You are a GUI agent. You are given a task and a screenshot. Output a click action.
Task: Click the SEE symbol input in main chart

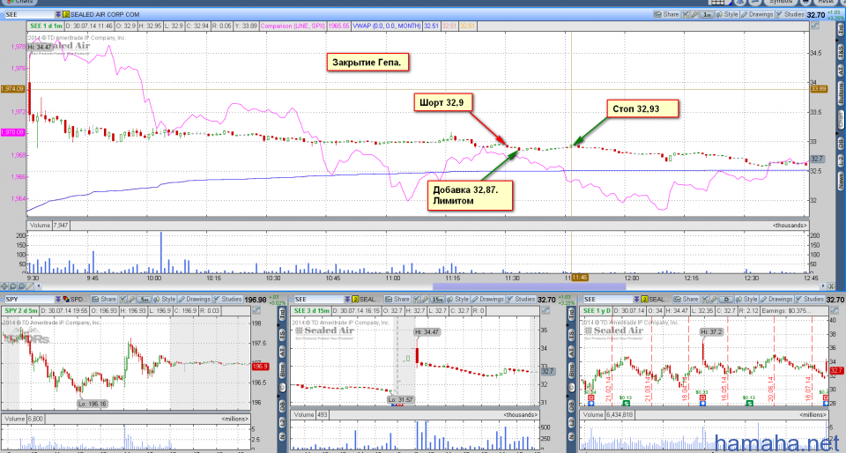point(28,15)
